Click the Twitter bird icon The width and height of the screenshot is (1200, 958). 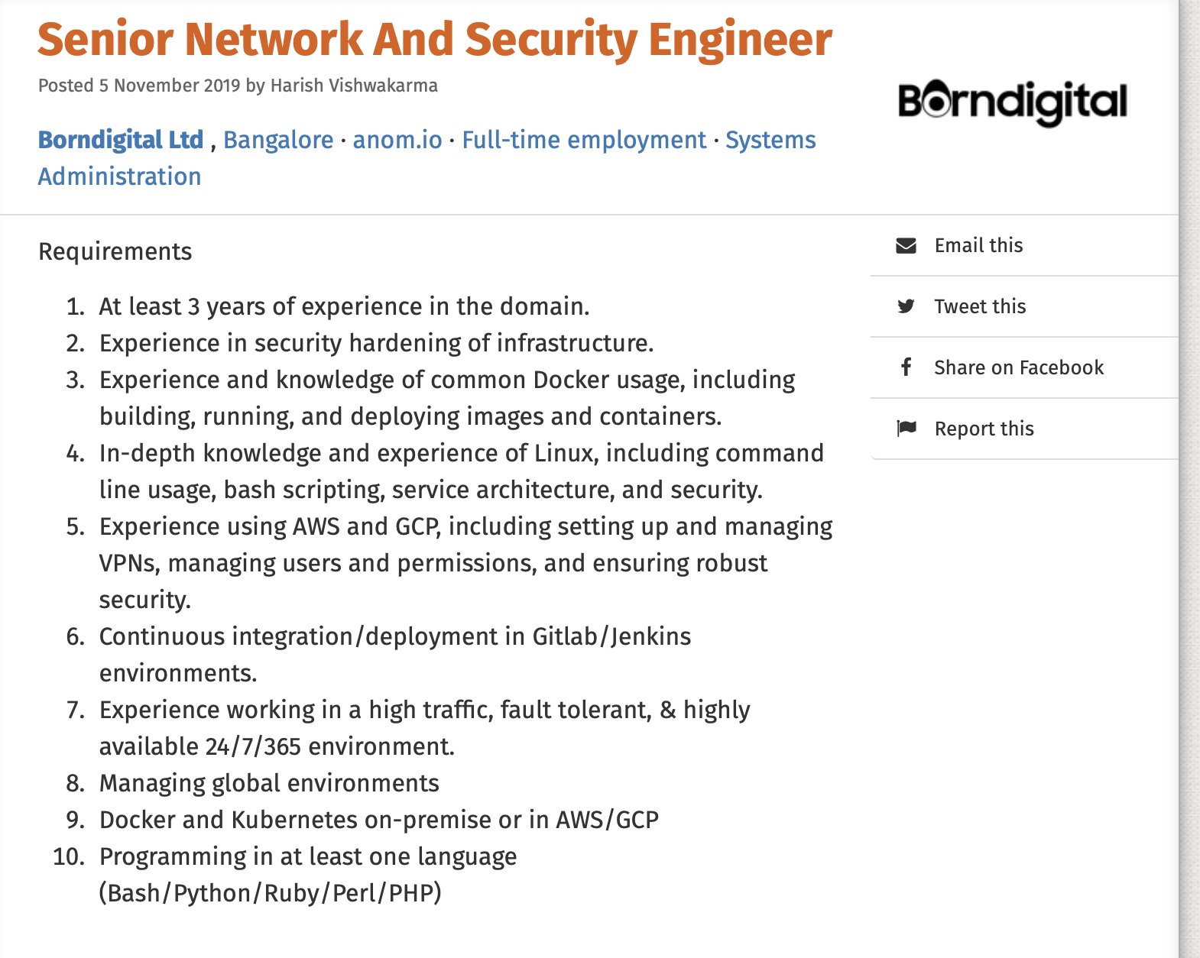click(x=906, y=306)
